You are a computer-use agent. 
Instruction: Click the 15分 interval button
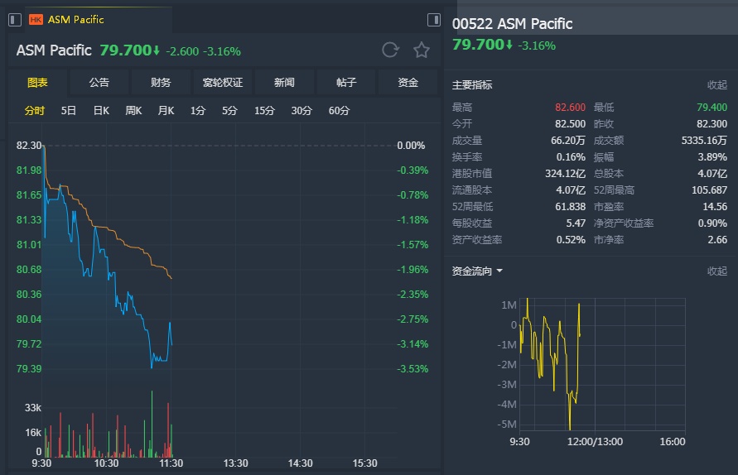coord(264,110)
